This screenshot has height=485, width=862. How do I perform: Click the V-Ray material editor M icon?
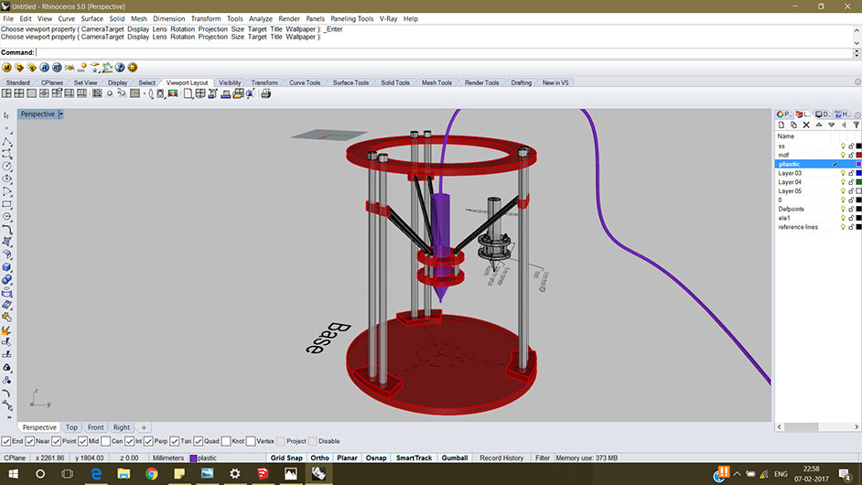click(x=6, y=68)
